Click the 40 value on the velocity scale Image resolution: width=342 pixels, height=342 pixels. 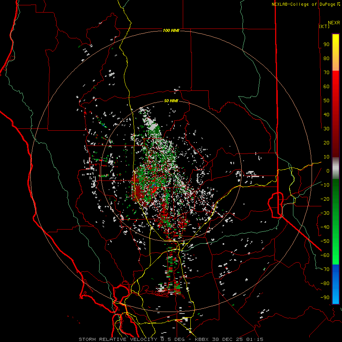pyautogui.click(x=326, y=114)
